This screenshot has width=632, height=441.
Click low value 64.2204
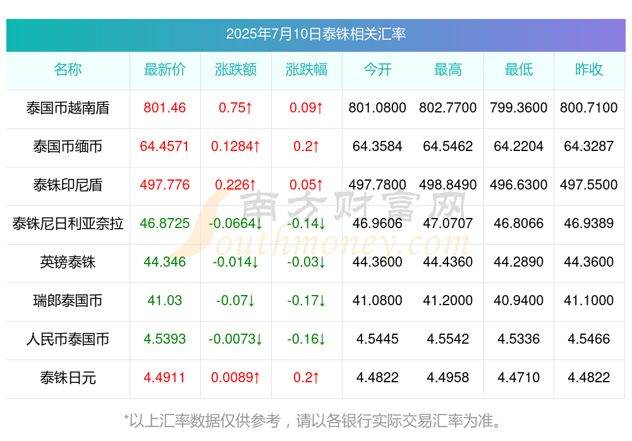point(519,147)
